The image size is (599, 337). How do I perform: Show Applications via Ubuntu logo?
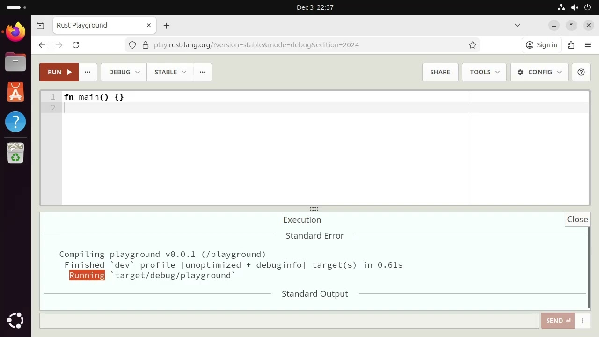[x=15, y=321]
